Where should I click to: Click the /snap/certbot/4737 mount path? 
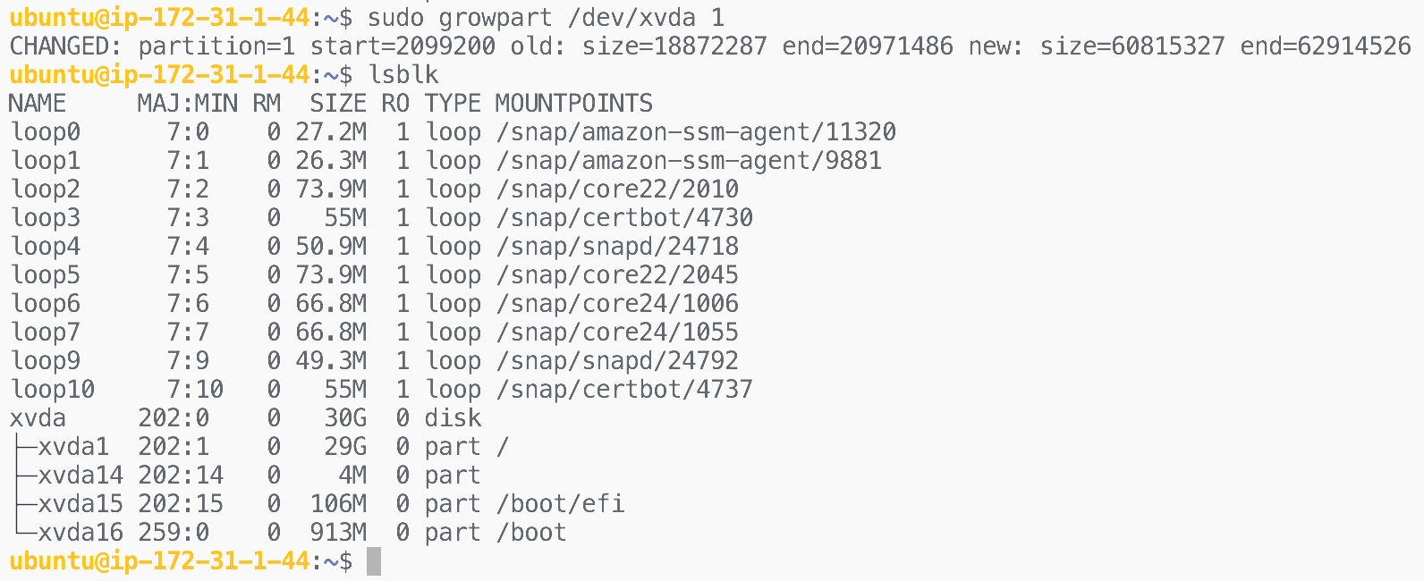[624, 390]
